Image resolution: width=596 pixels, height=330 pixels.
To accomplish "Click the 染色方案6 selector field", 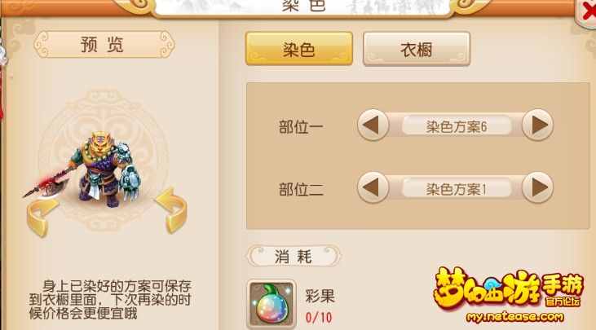I will click(456, 126).
